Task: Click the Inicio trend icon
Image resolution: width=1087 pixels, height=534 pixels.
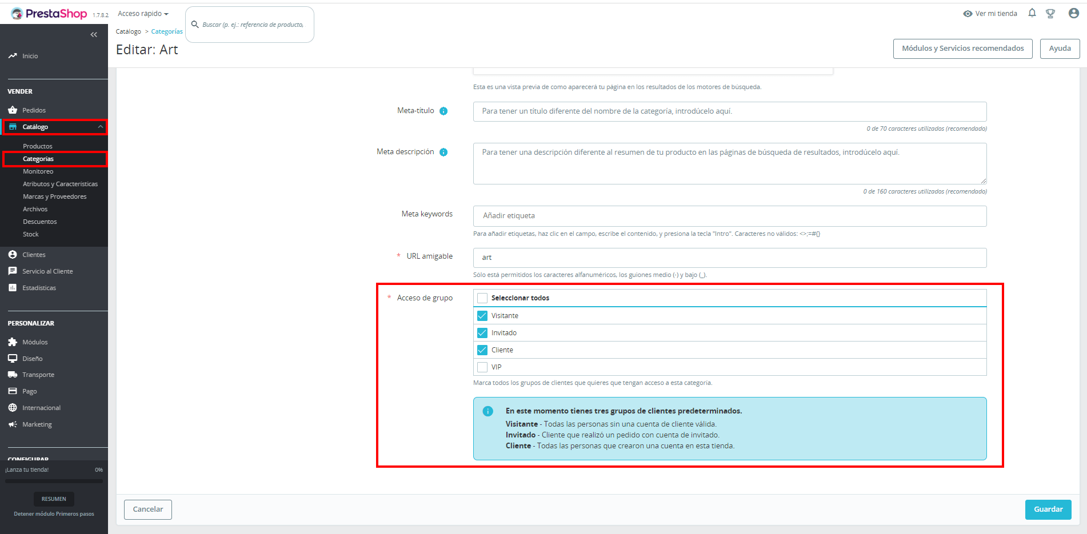Action: [13, 56]
